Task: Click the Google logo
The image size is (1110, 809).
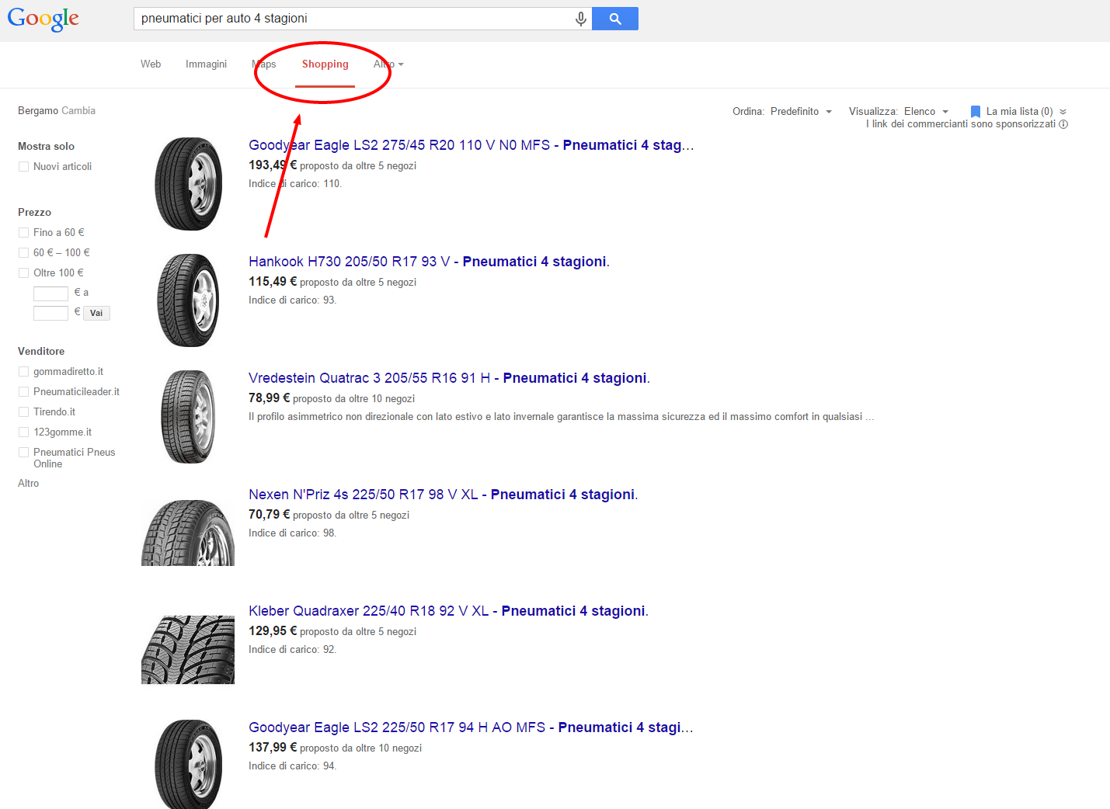Action: point(43,19)
